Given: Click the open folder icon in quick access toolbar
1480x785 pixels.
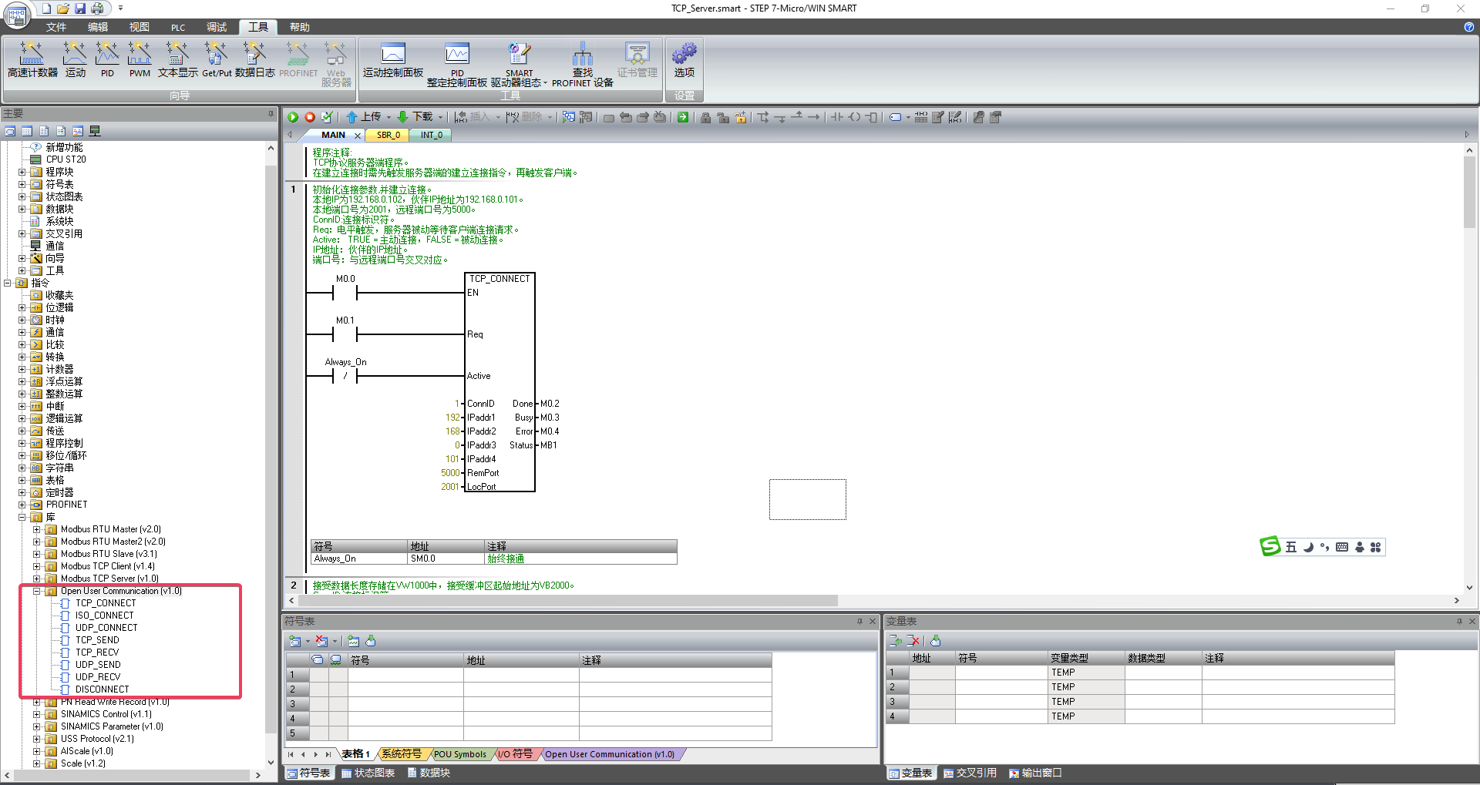Looking at the screenshot, I should (63, 8).
